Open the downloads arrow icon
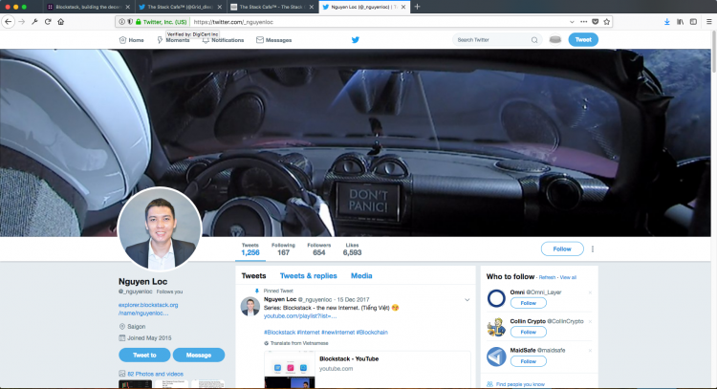Image resolution: width=717 pixels, height=389 pixels. coord(667,21)
